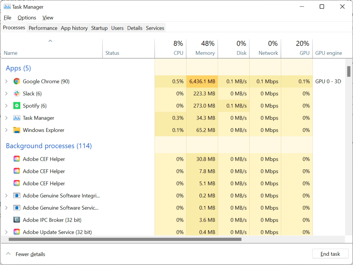
Task: Click the Task Manager title bar icon
Action: click(x=7, y=7)
